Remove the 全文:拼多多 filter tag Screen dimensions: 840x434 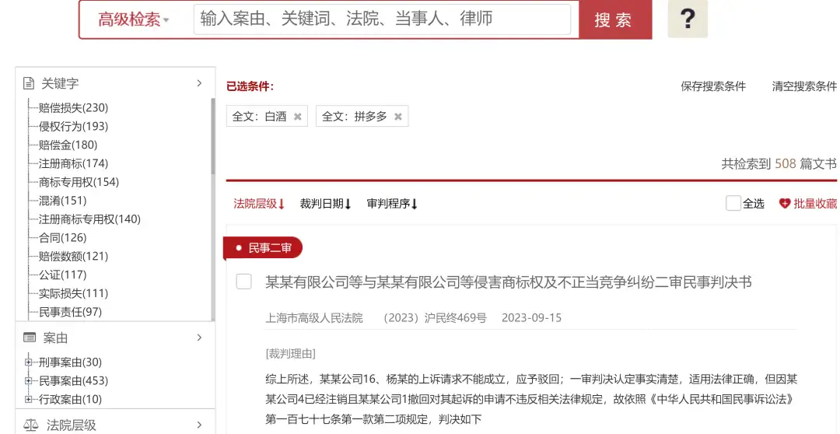click(397, 117)
